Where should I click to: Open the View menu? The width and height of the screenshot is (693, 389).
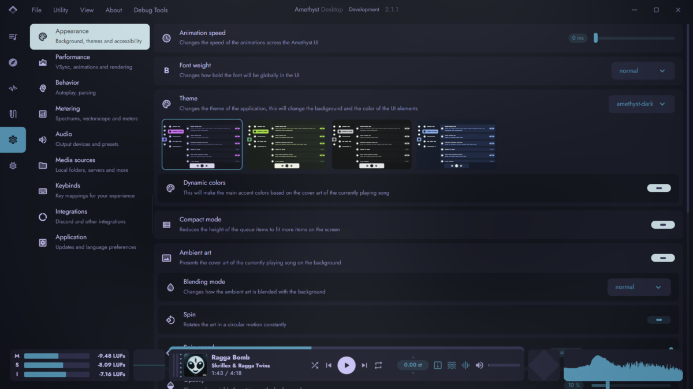[x=87, y=10]
